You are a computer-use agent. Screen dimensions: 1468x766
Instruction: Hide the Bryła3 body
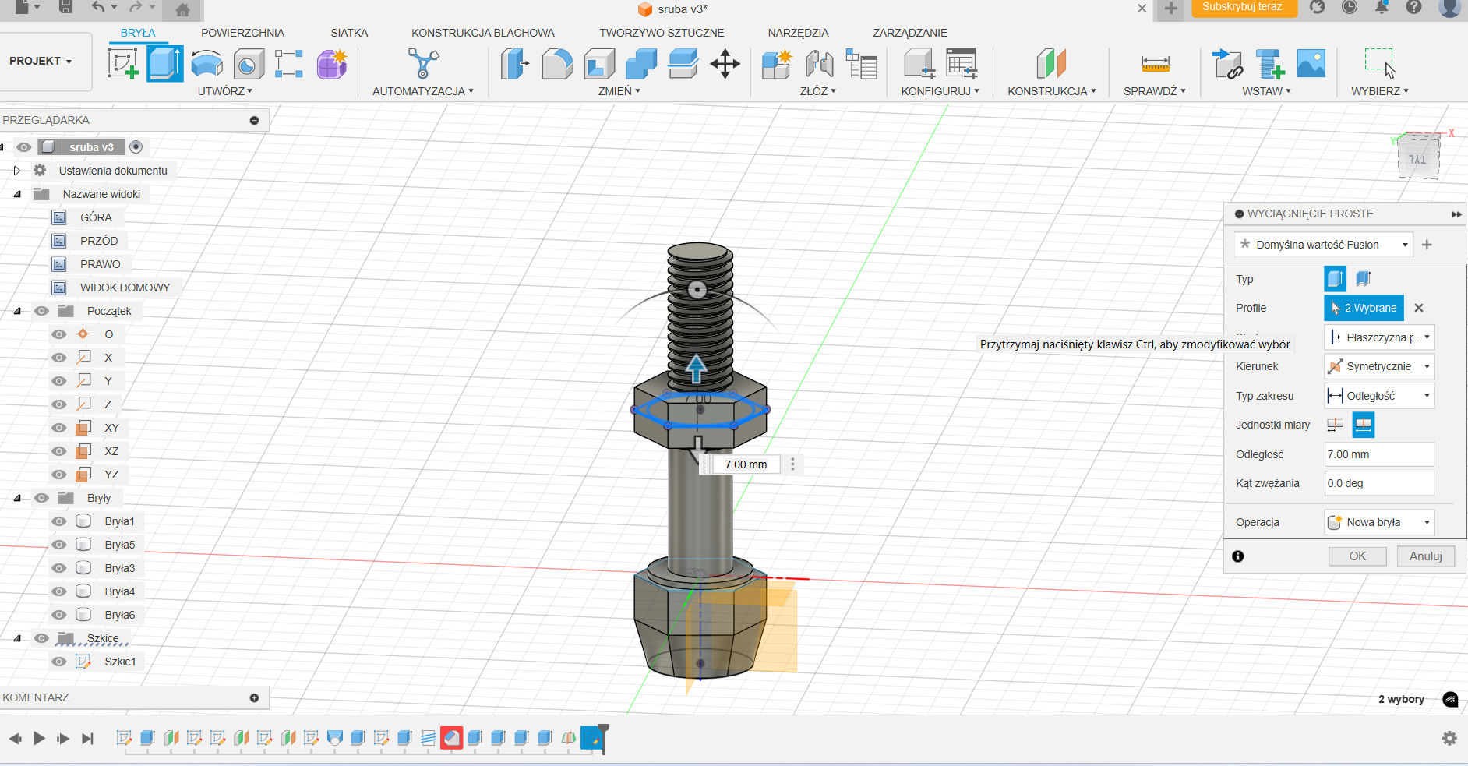coord(59,568)
